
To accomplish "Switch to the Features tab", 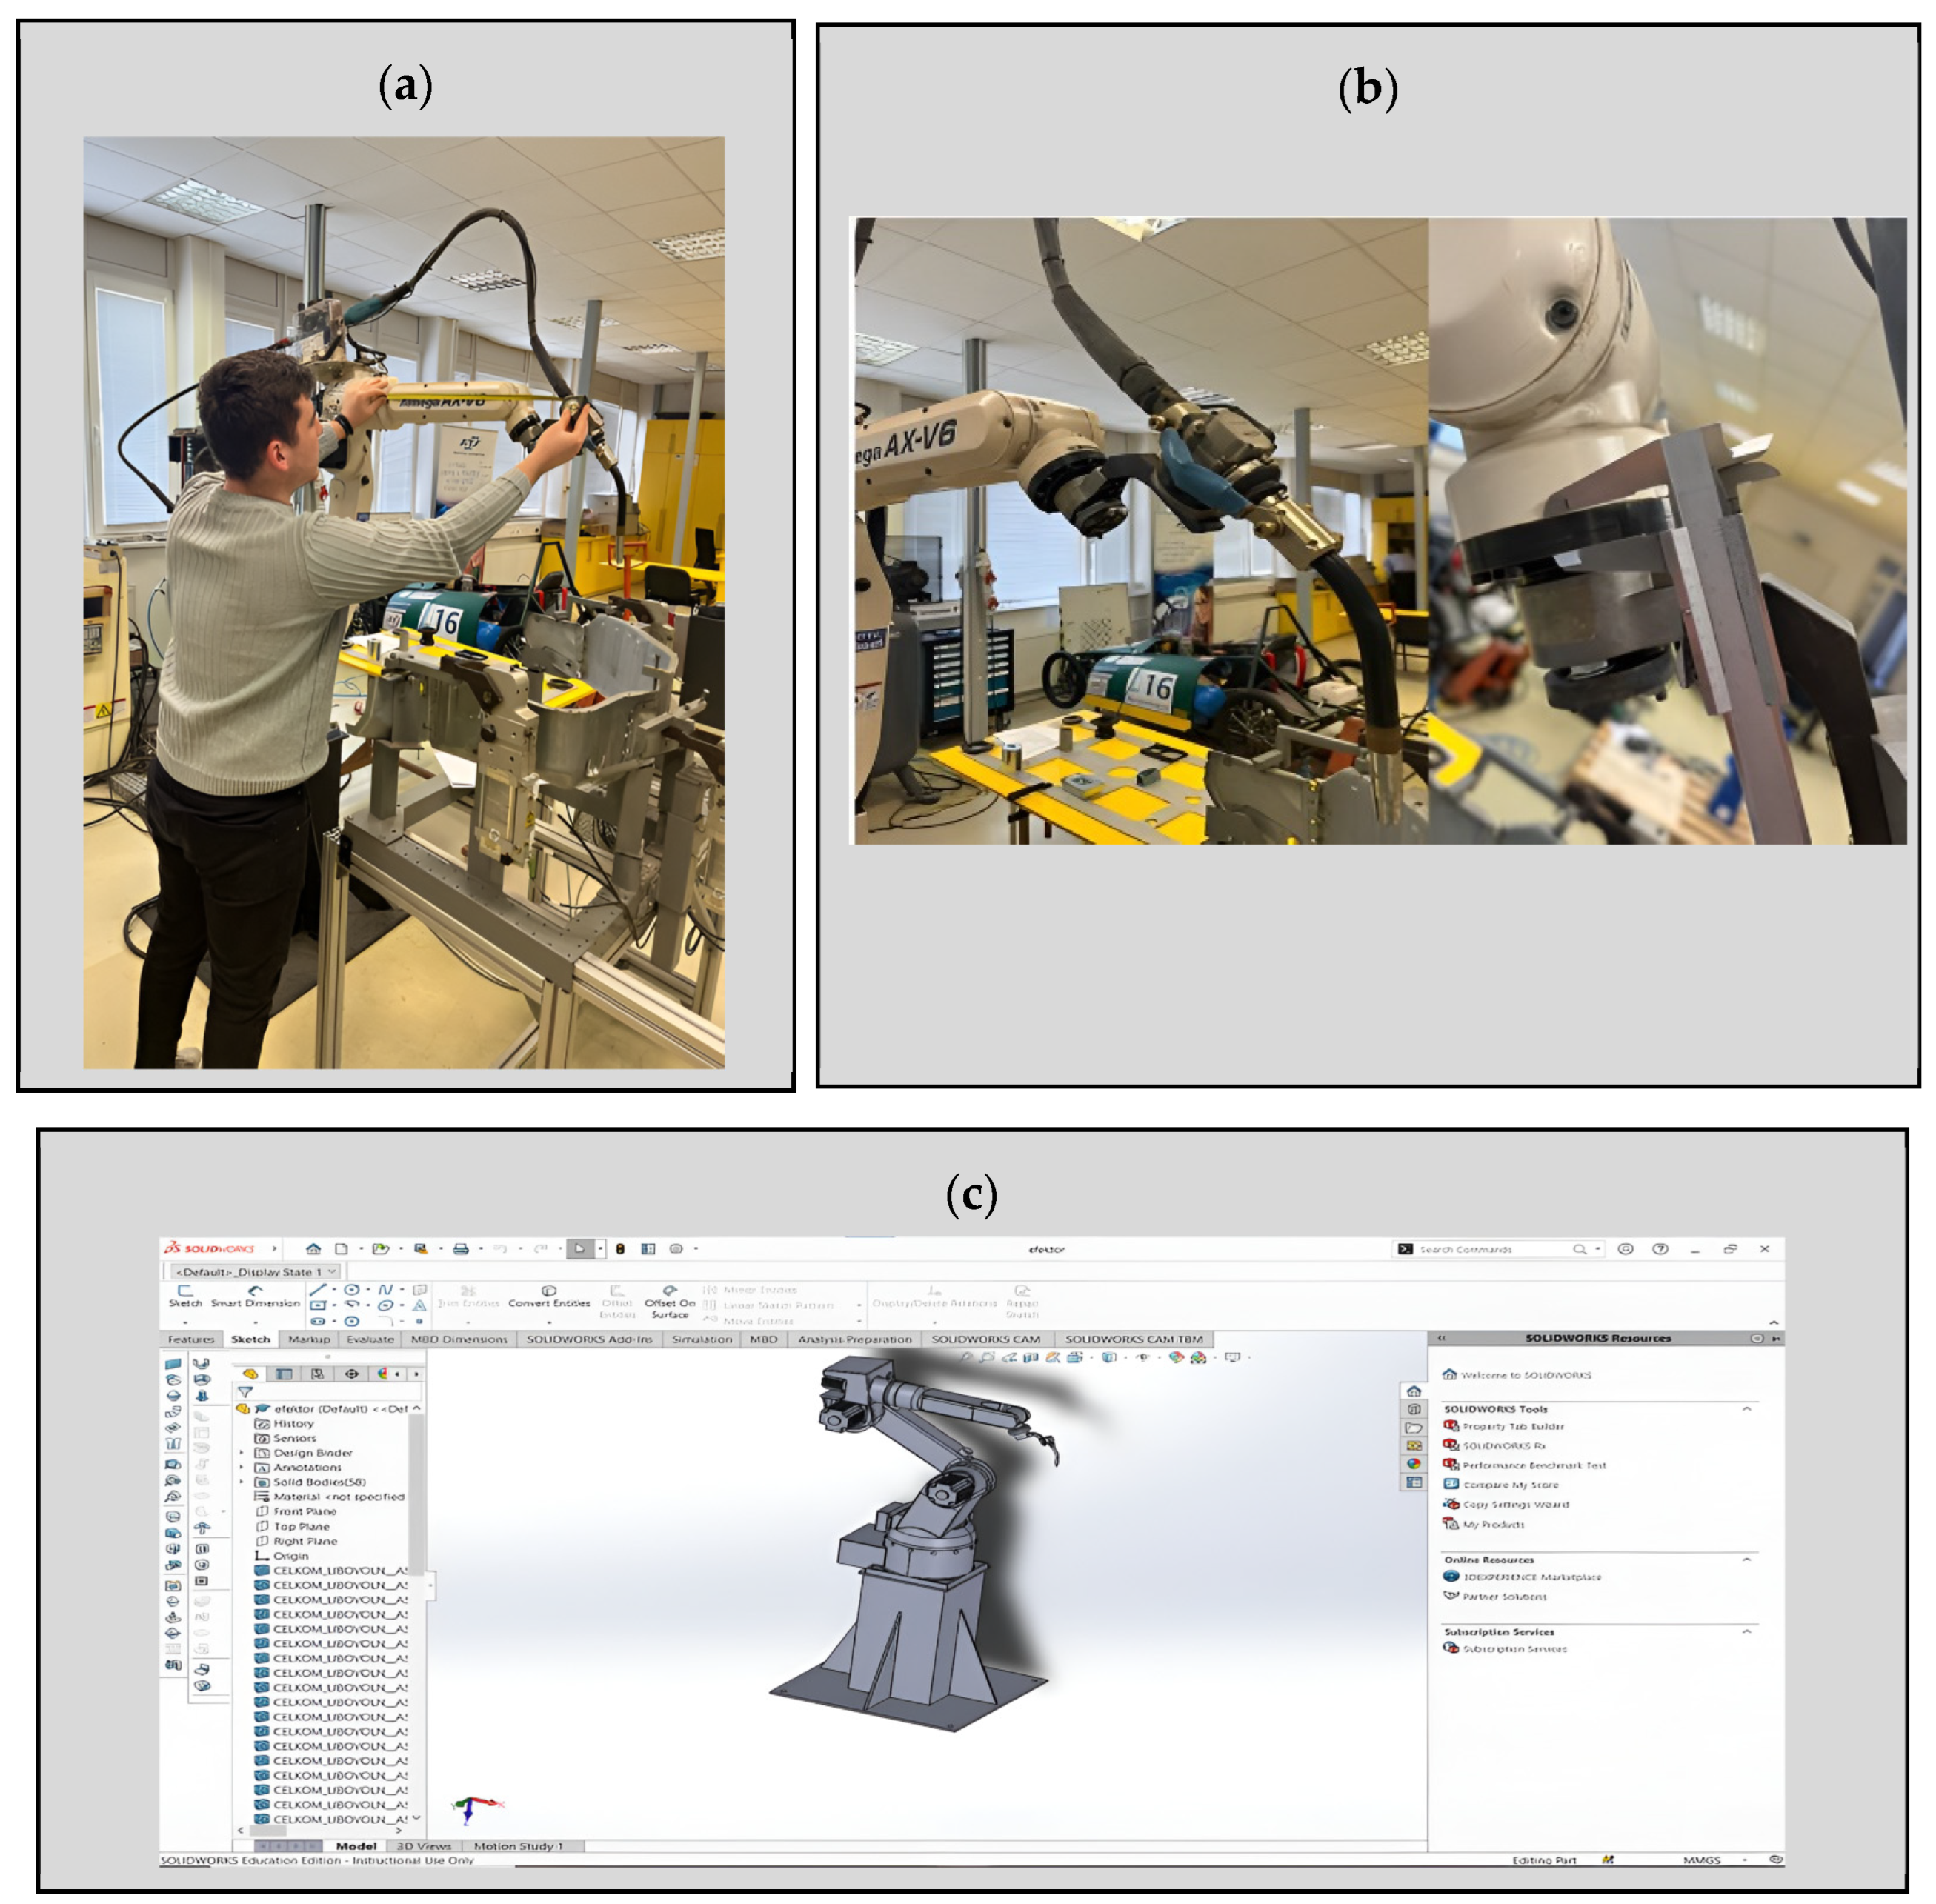I will click(x=191, y=1339).
